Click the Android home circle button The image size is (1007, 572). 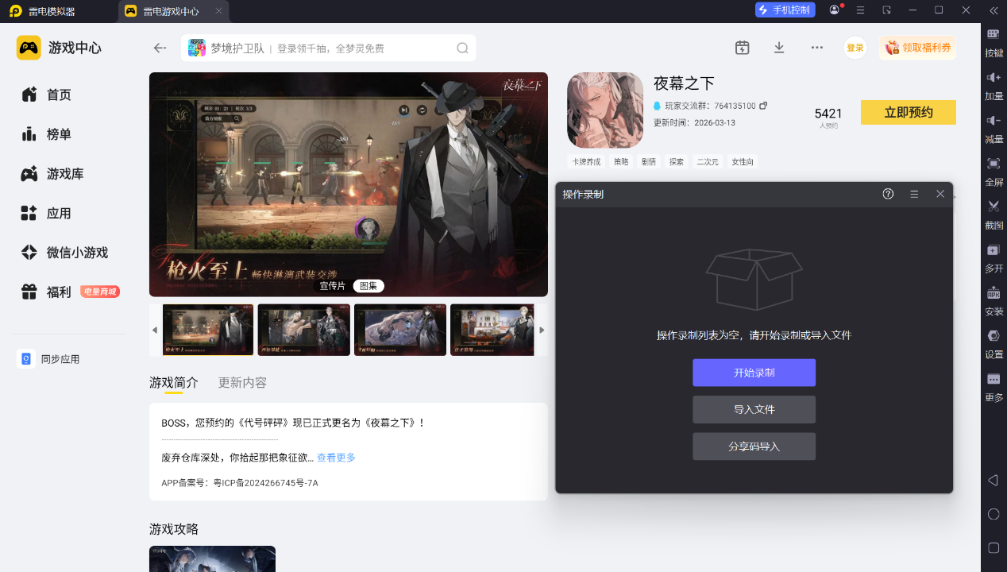pos(993,514)
